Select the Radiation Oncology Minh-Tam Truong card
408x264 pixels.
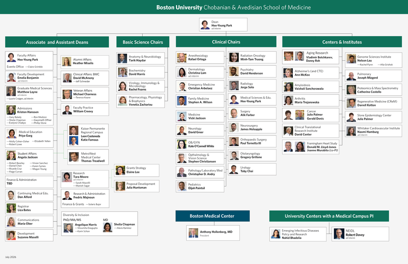(x=252, y=57)
